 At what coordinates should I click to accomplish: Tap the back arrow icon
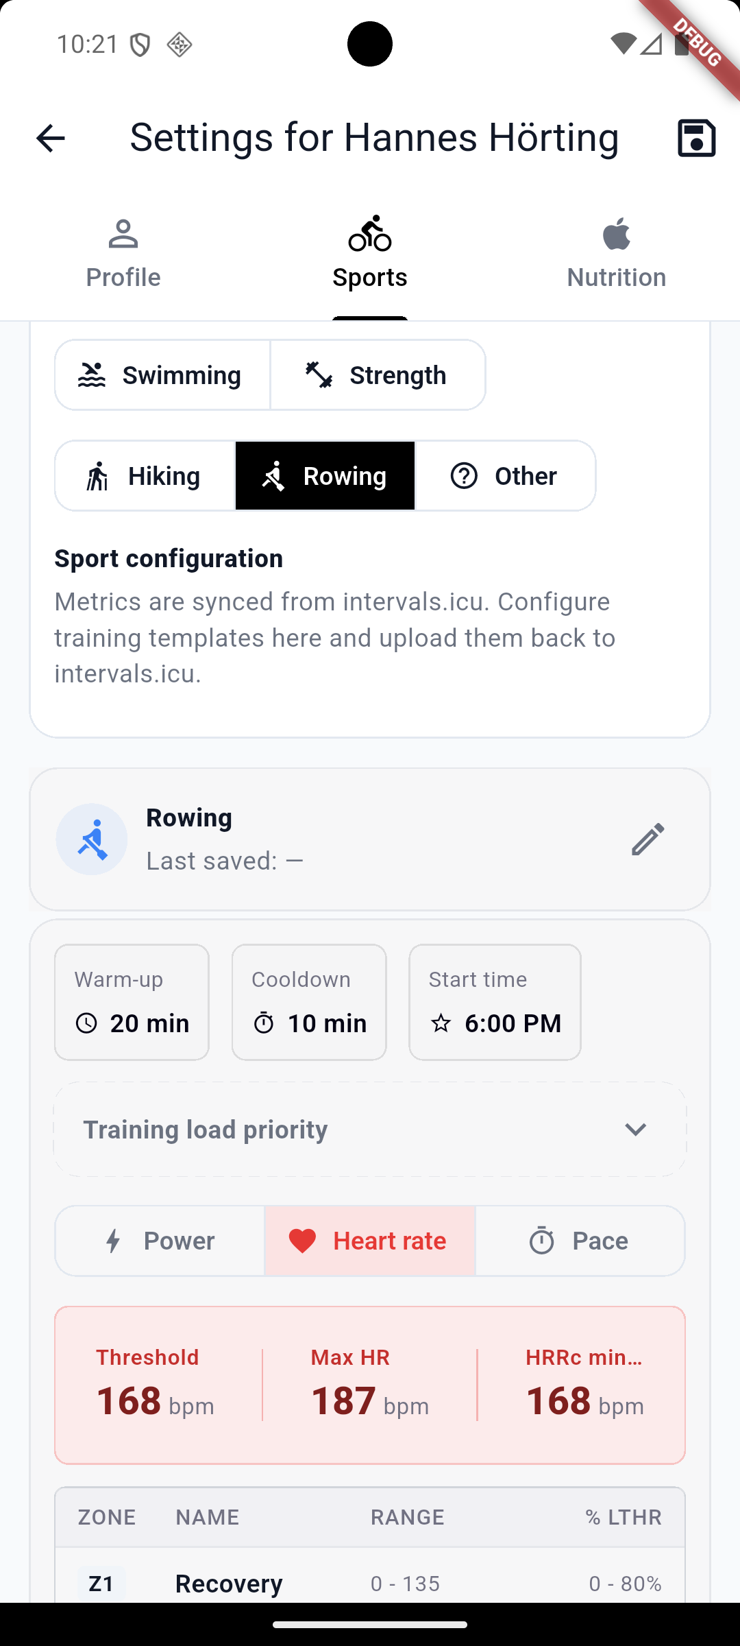pyautogui.click(x=50, y=139)
